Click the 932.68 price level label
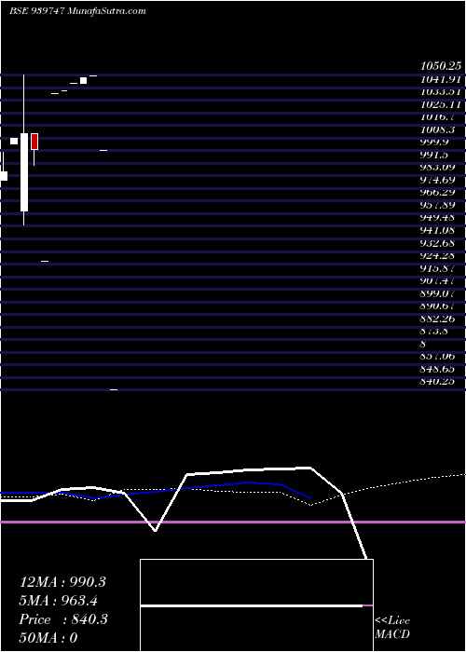 437,243
